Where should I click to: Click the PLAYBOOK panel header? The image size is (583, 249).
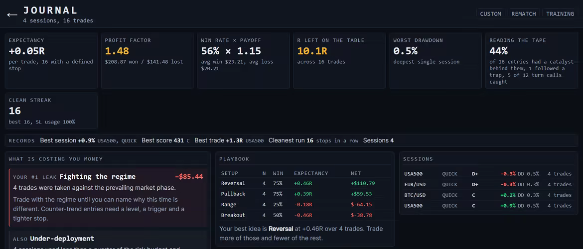click(x=234, y=159)
